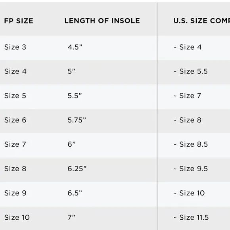Image resolution: width=230 pixels, height=230 pixels.
Task: Click the FP SIZE column header
Action: point(19,21)
